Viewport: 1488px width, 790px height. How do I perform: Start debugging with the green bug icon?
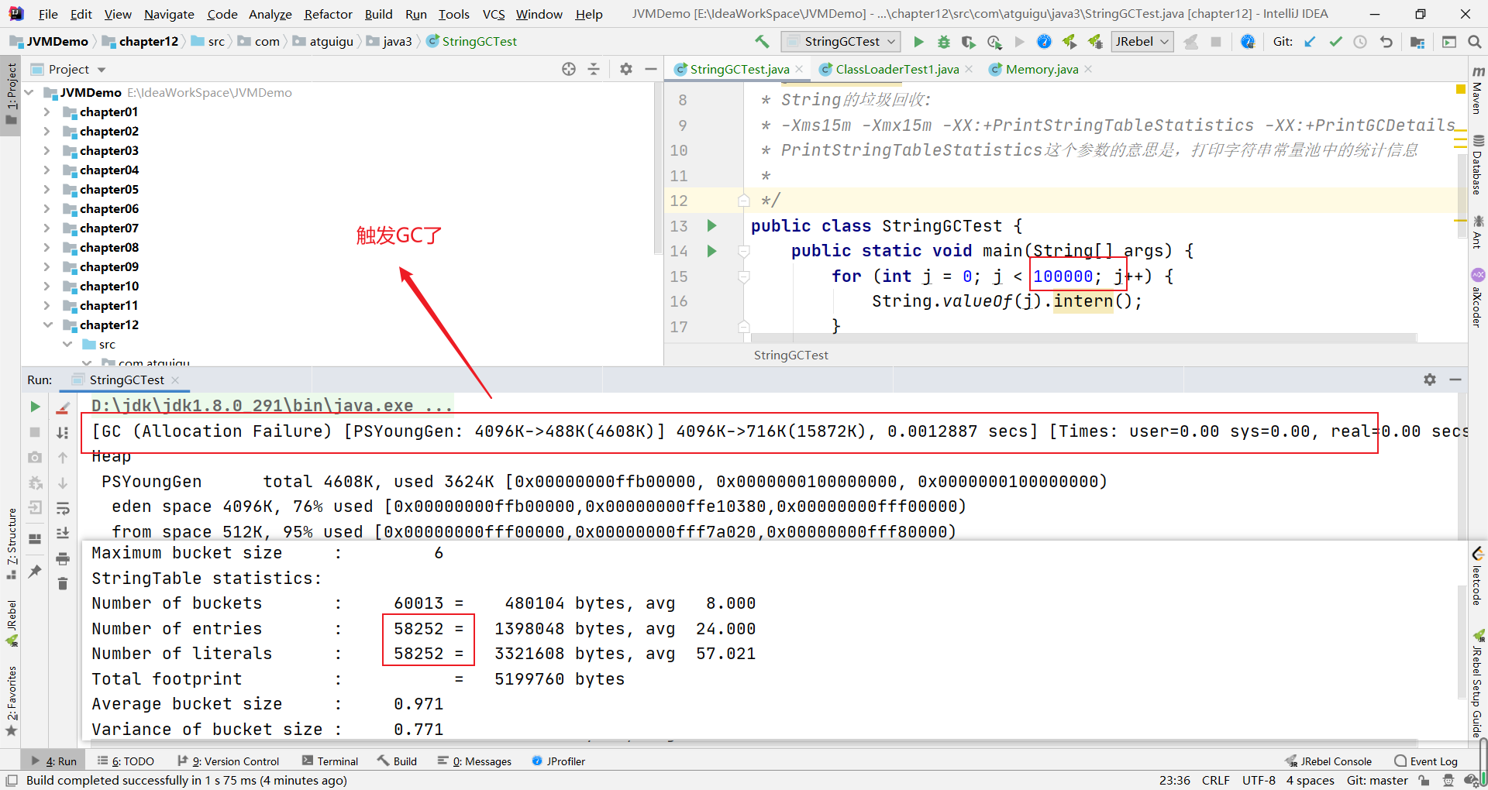click(943, 41)
